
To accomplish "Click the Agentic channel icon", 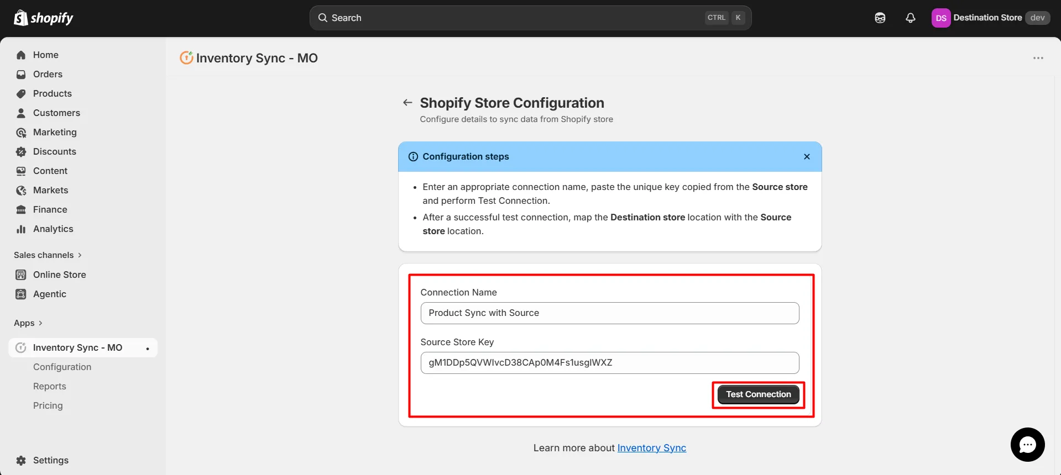I will point(21,294).
